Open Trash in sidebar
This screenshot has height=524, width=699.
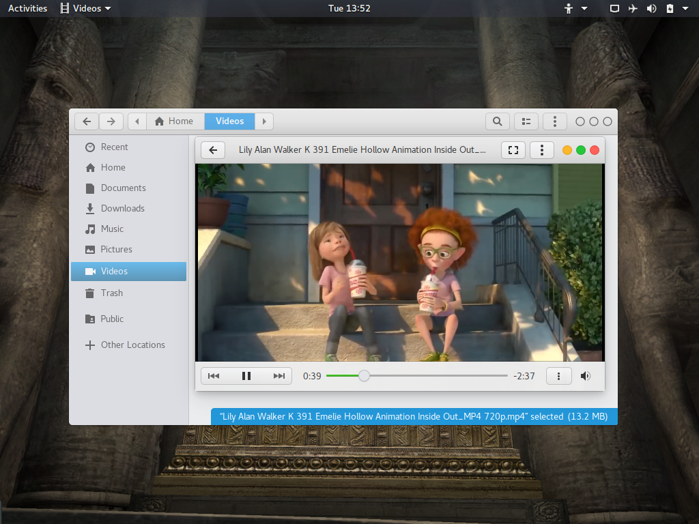(x=128, y=293)
